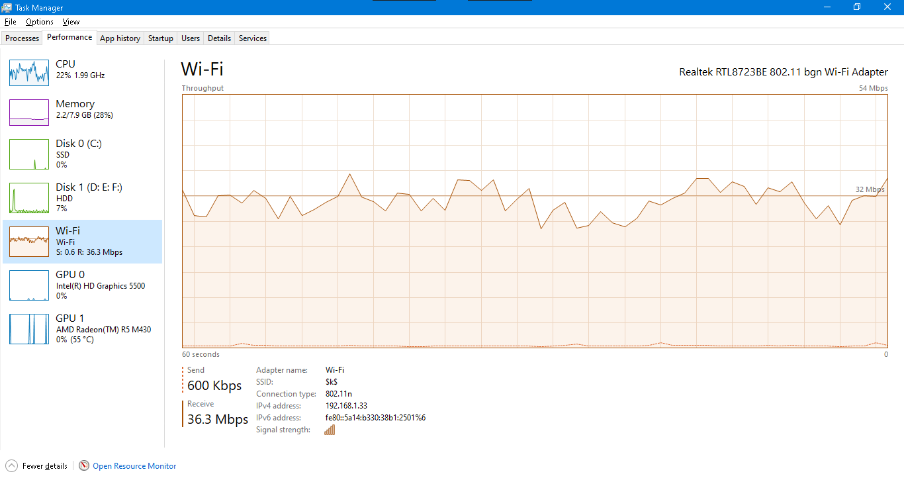Open the Users tab
Image resolution: width=904 pixels, height=482 pixels.
(191, 38)
